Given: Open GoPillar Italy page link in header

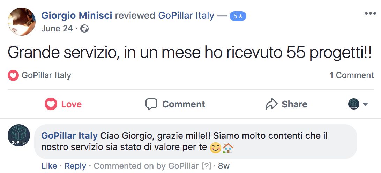Looking at the screenshot, I should [186, 16].
